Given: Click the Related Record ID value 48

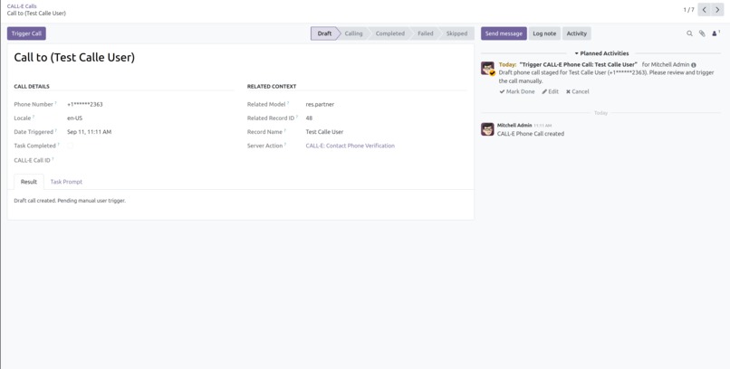Looking at the screenshot, I should (x=309, y=118).
